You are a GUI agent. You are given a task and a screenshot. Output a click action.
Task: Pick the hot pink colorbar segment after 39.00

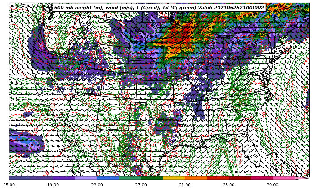point(283,178)
